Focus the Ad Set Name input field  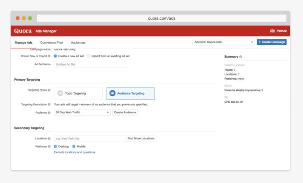point(90,64)
